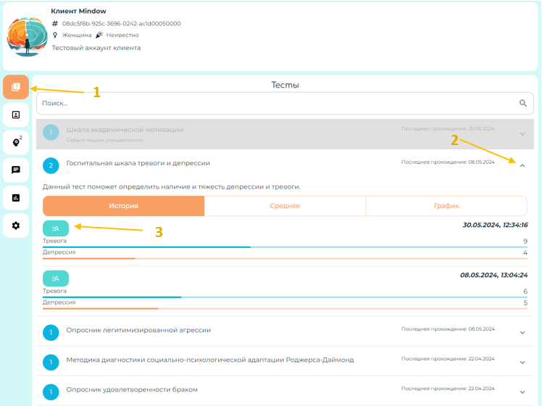Image resolution: width=542 pixels, height=406 pixels.
Task: Click Тестовый аккаунт клиента description
Action: click(x=96, y=48)
